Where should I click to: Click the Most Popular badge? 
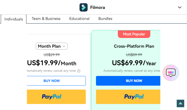click(x=134, y=34)
